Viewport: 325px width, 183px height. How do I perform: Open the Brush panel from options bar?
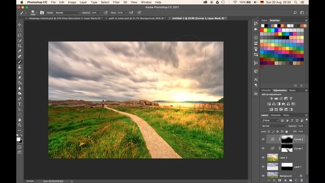[42, 13]
